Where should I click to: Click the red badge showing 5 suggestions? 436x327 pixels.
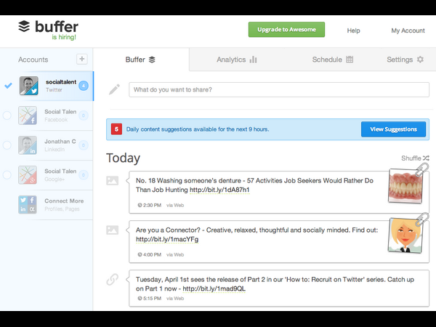coord(116,129)
